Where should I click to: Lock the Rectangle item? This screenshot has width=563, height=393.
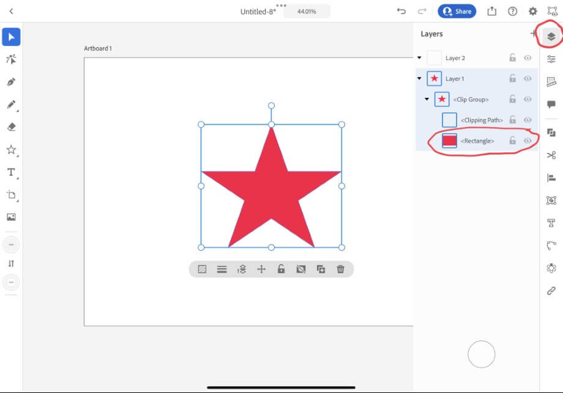[x=512, y=141]
